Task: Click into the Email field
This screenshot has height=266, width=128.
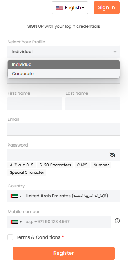Action: click(x=64, y=129)
